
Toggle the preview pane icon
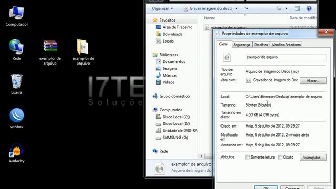click(297, 8)
